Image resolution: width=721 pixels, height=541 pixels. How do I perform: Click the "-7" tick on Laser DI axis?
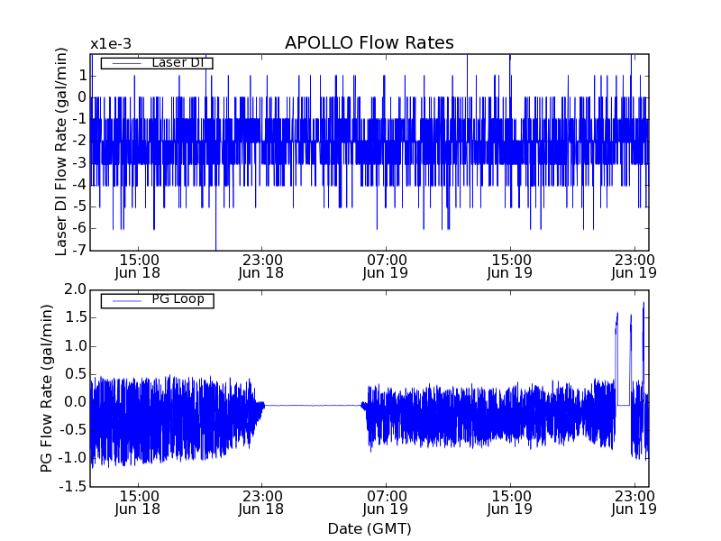(79, 250)
